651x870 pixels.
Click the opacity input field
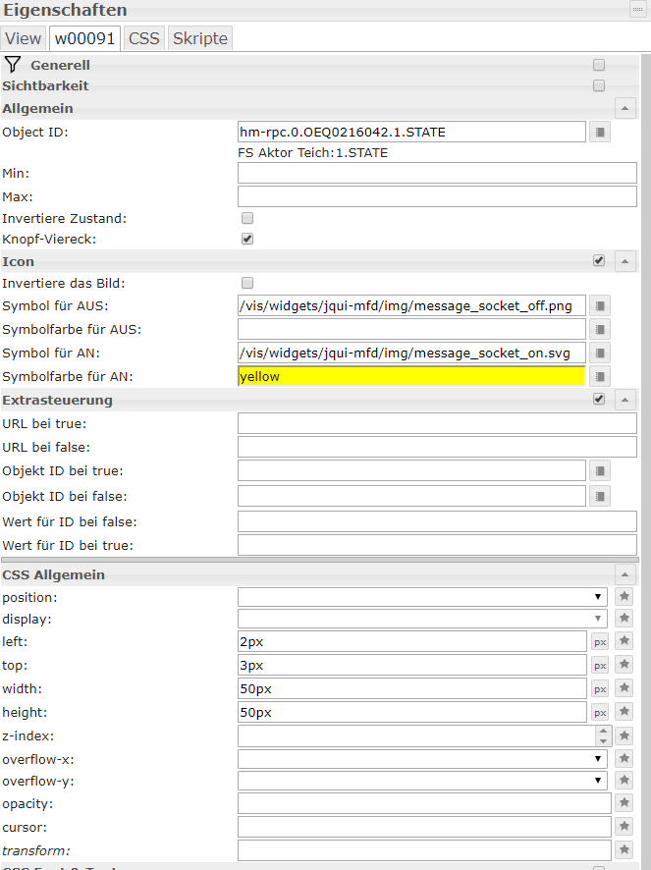pyautogui.click(x=424, y=803)
